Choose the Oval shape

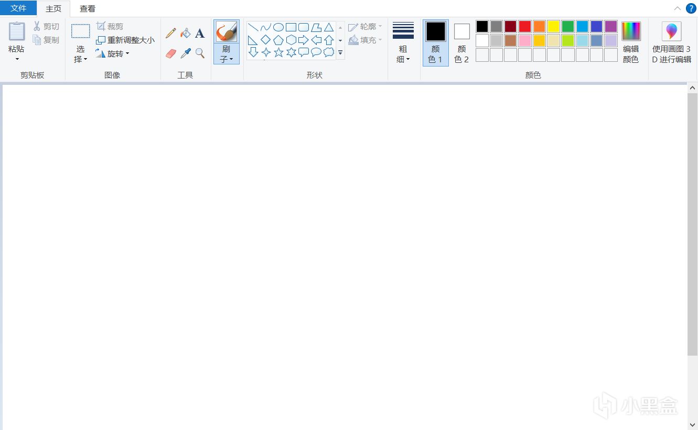pyautogui.click(x=278, y=27)
